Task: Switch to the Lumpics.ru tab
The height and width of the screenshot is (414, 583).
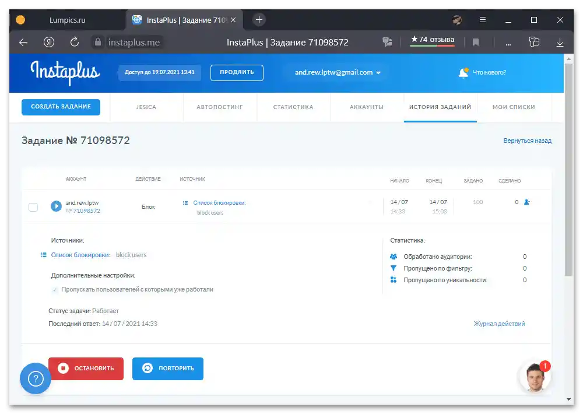Action: [x=67, y=20]
